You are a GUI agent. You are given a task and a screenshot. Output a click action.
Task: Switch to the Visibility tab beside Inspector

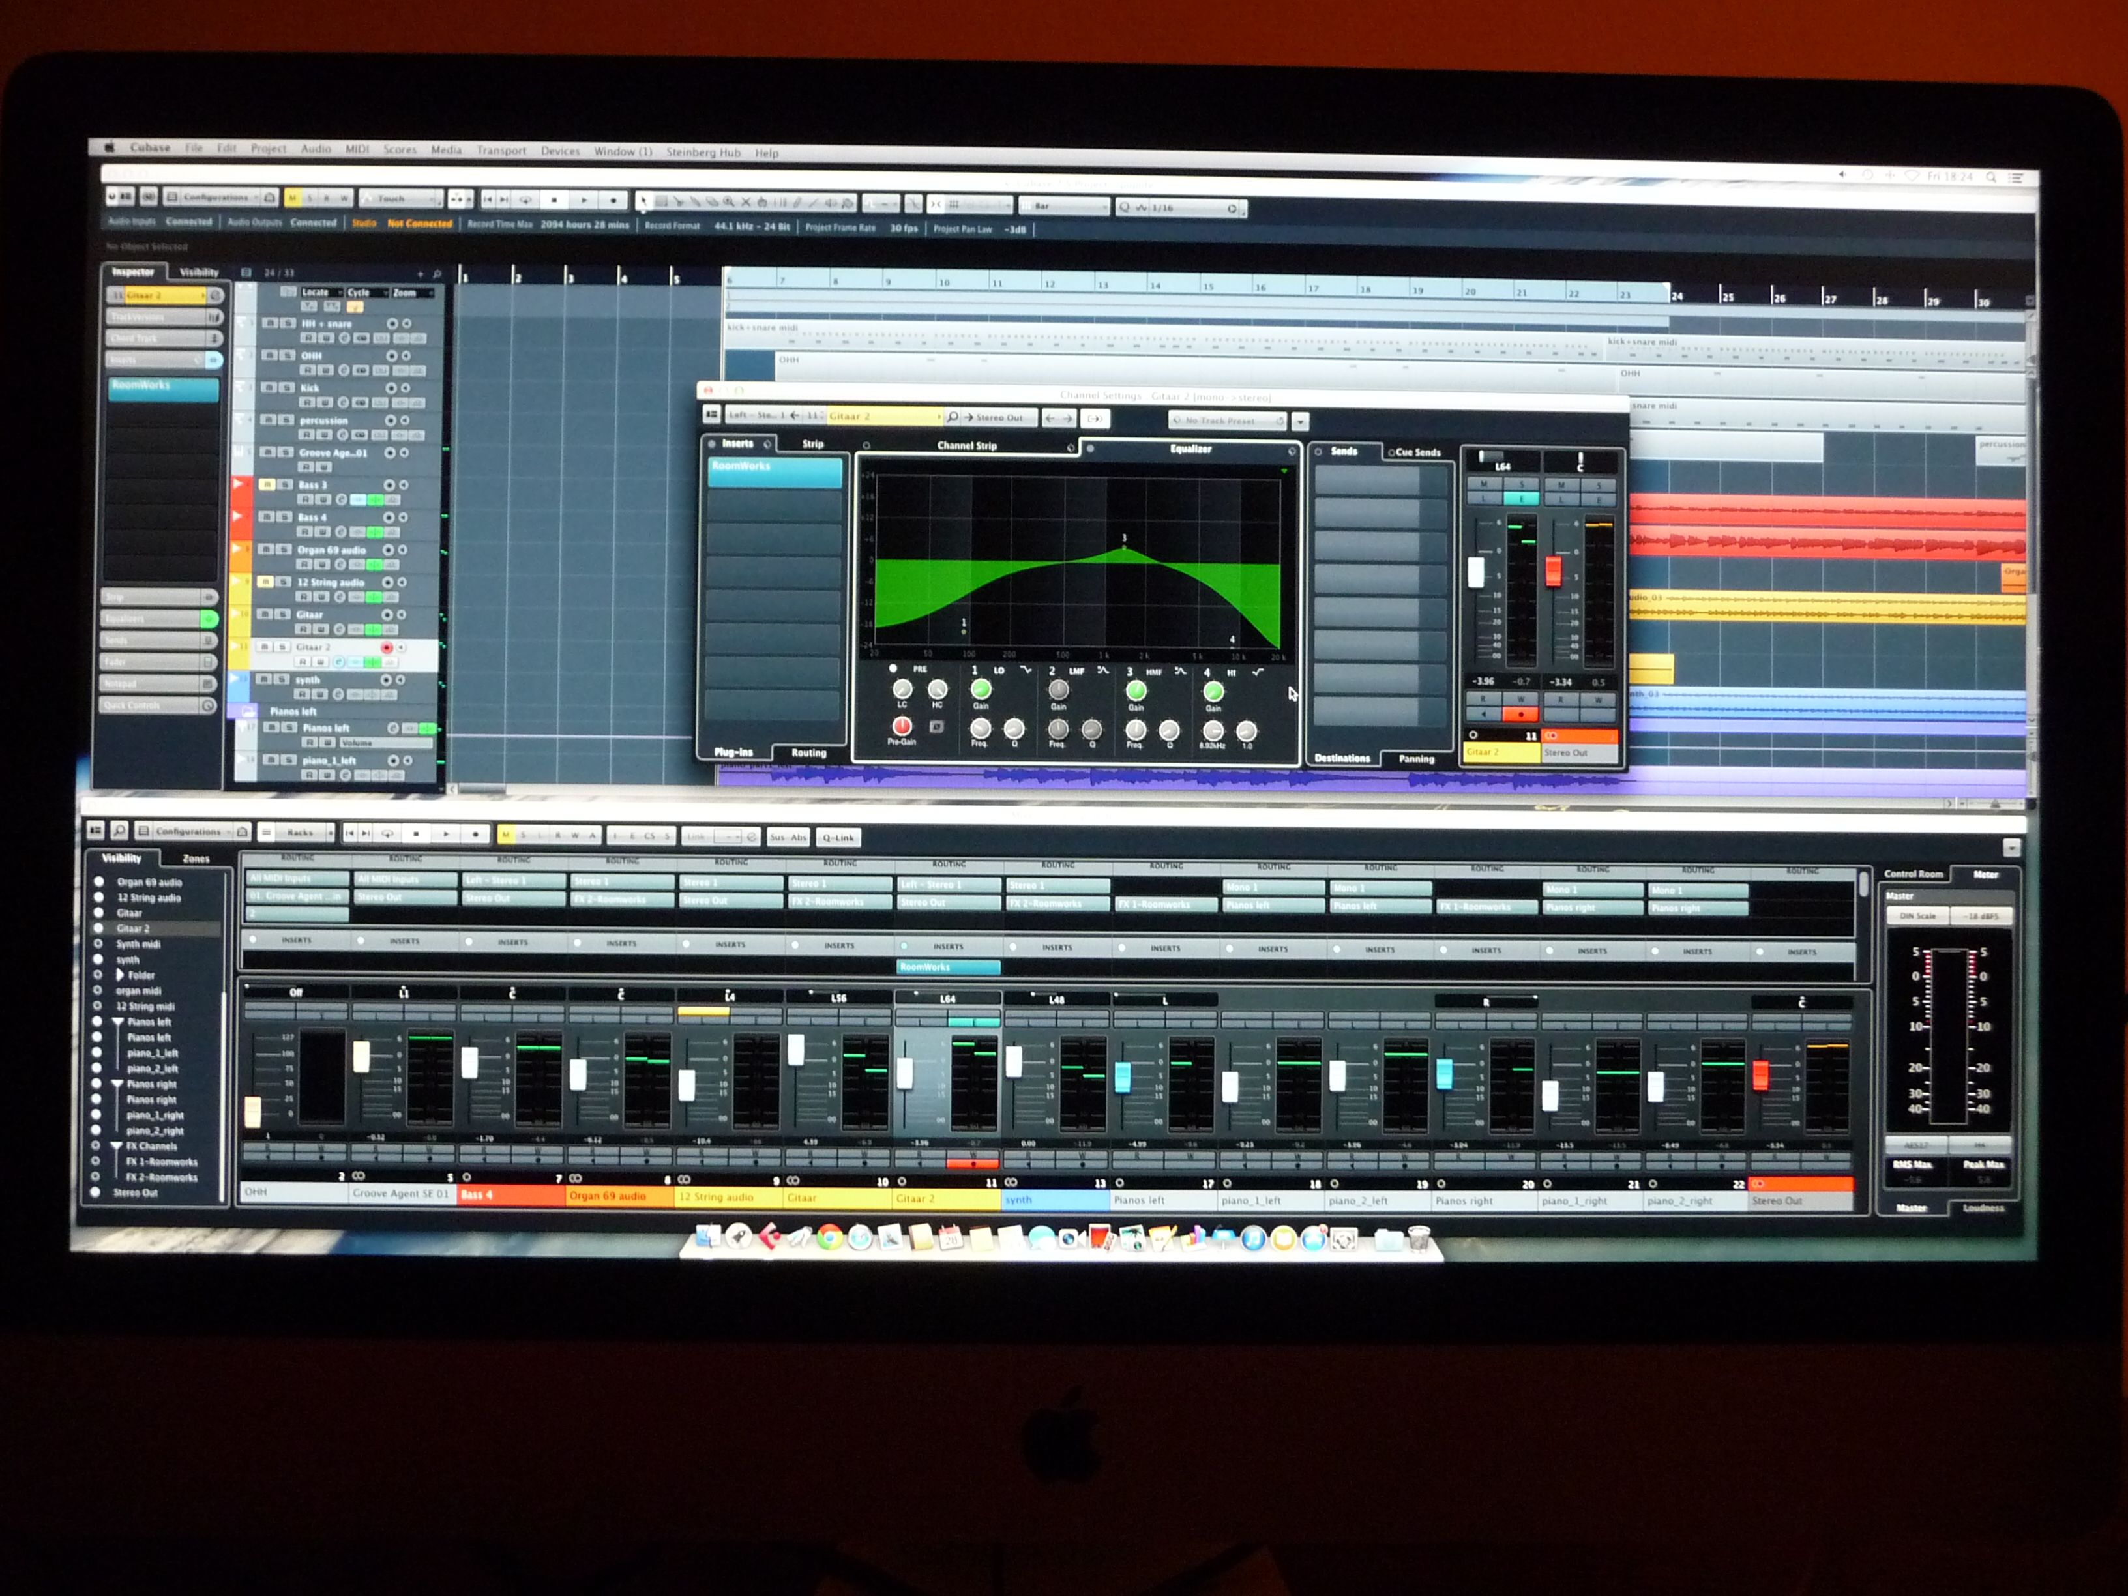[199, 273]
